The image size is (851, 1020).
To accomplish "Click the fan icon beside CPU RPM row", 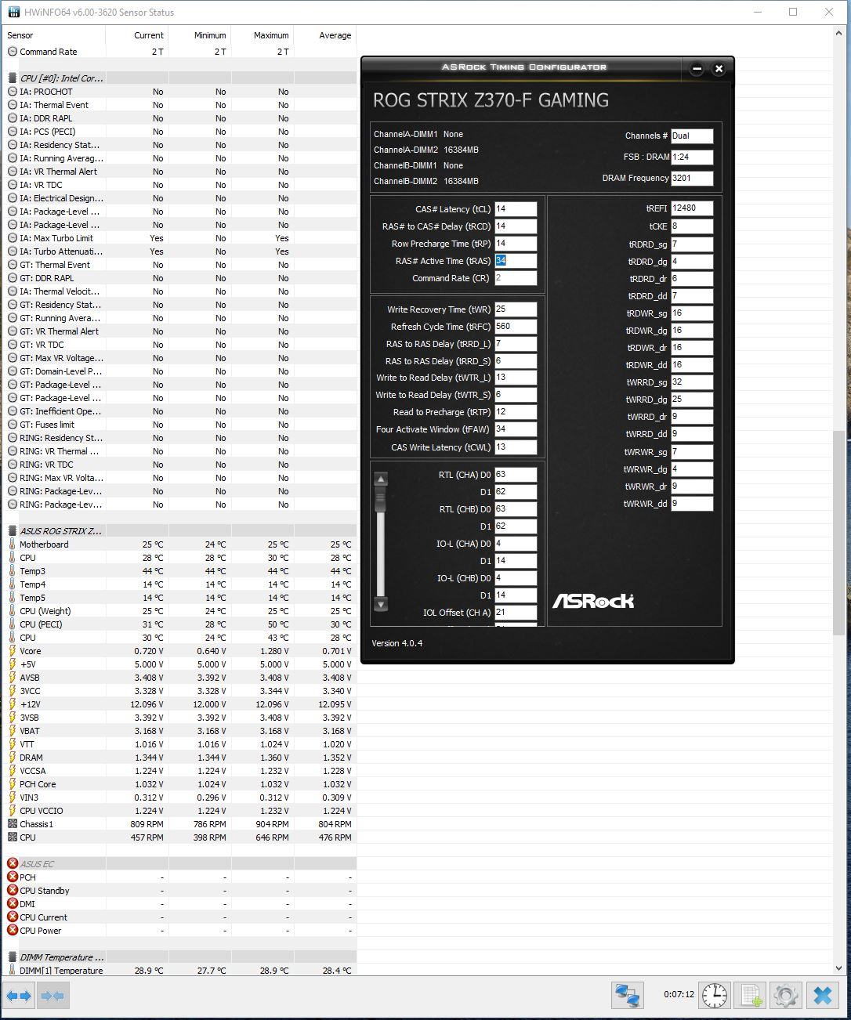I will [13, 837].
